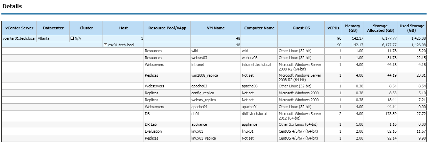Click the 27.72 used storage value
The width and height of the screenshot is (429, 143).
click(x=421, y=114)
